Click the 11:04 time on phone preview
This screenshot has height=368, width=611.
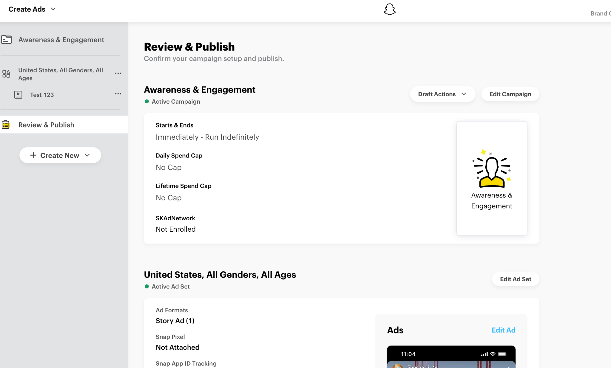coord(408,354)
